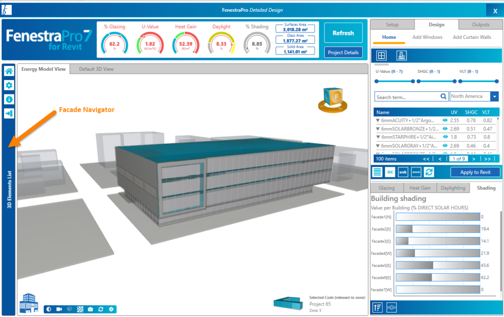Click the SHGC range slider left handle
This screenshot has height=317, width=504.
click(x=418, y=82)
